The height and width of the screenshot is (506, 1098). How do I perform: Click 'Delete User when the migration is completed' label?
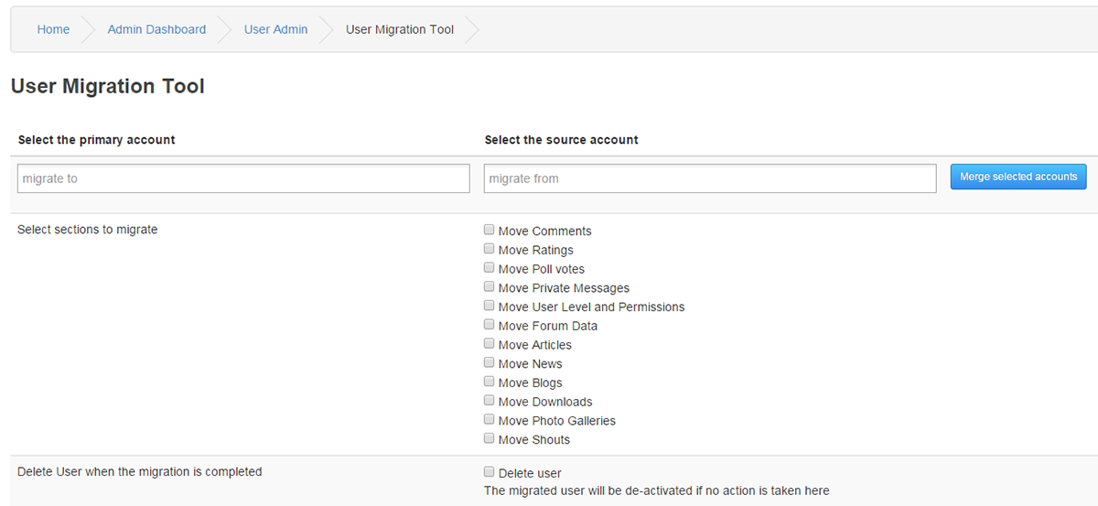point(140,472)
